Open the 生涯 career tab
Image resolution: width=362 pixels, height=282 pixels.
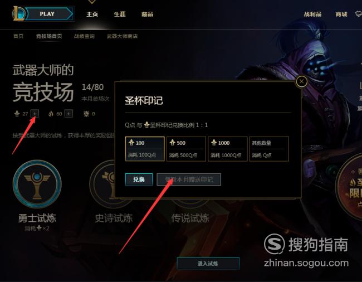click(x=120, y=14)
